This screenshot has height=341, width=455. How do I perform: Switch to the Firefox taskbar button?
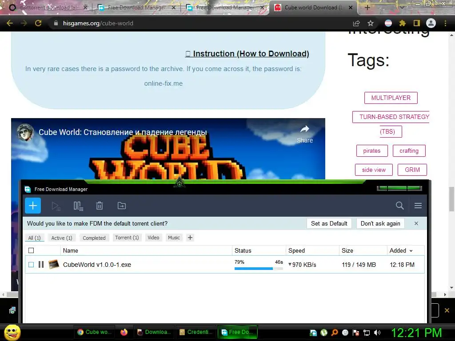click(x=124, y=332)
